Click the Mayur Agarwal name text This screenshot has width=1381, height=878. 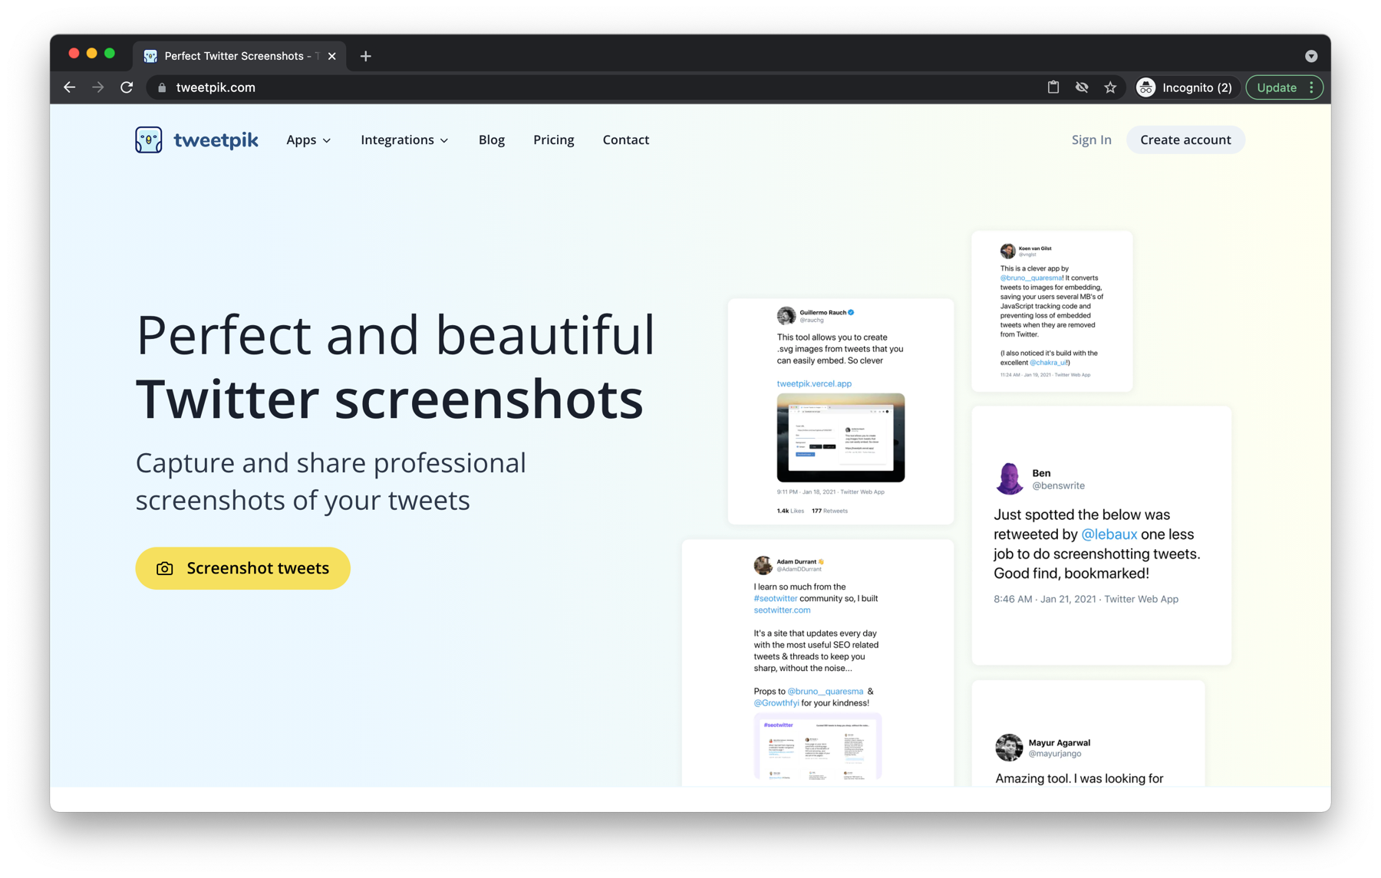coord(1060,742)
